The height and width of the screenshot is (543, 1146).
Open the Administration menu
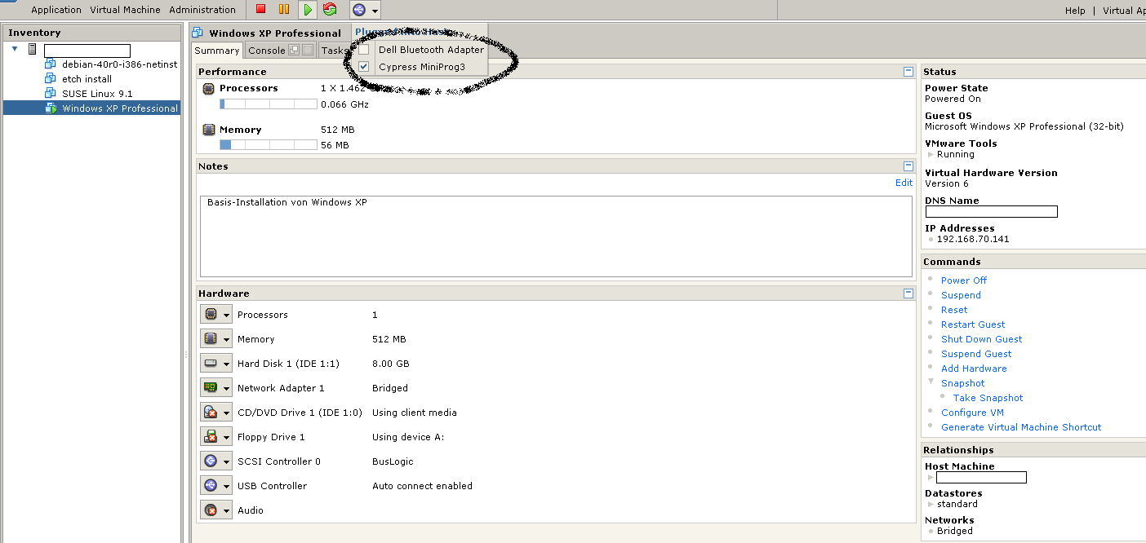(202, 10)
